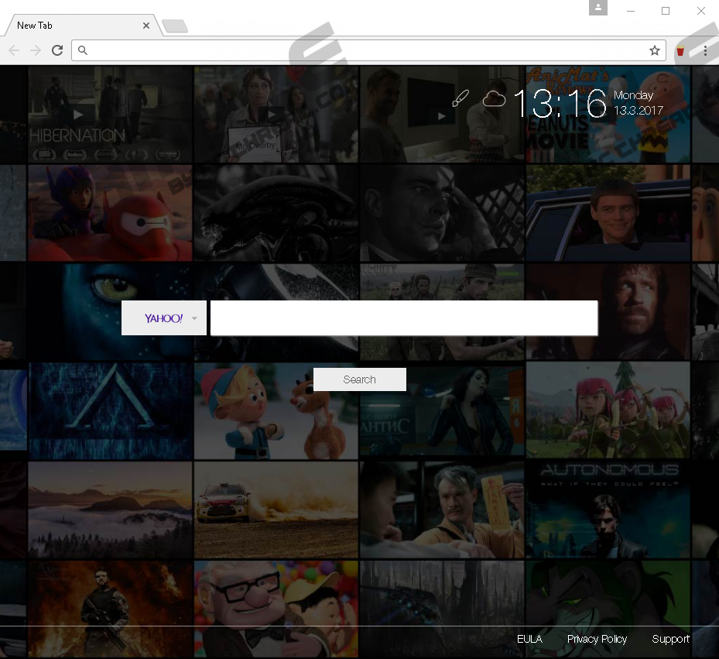This screenshot has height=659, width=719.
Task: Open the smiling man in car thumbnail
Action: [608, 213]
